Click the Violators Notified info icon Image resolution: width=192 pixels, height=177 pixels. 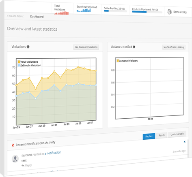click(134, 47)
